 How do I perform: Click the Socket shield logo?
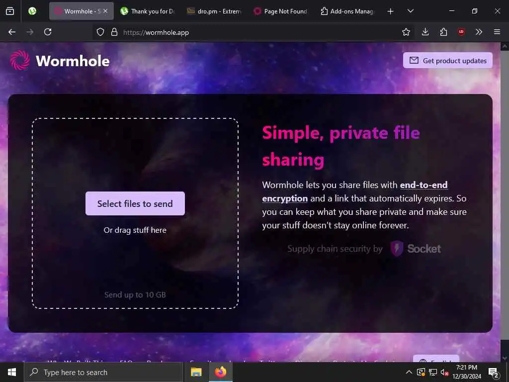[x=397, y=249]
